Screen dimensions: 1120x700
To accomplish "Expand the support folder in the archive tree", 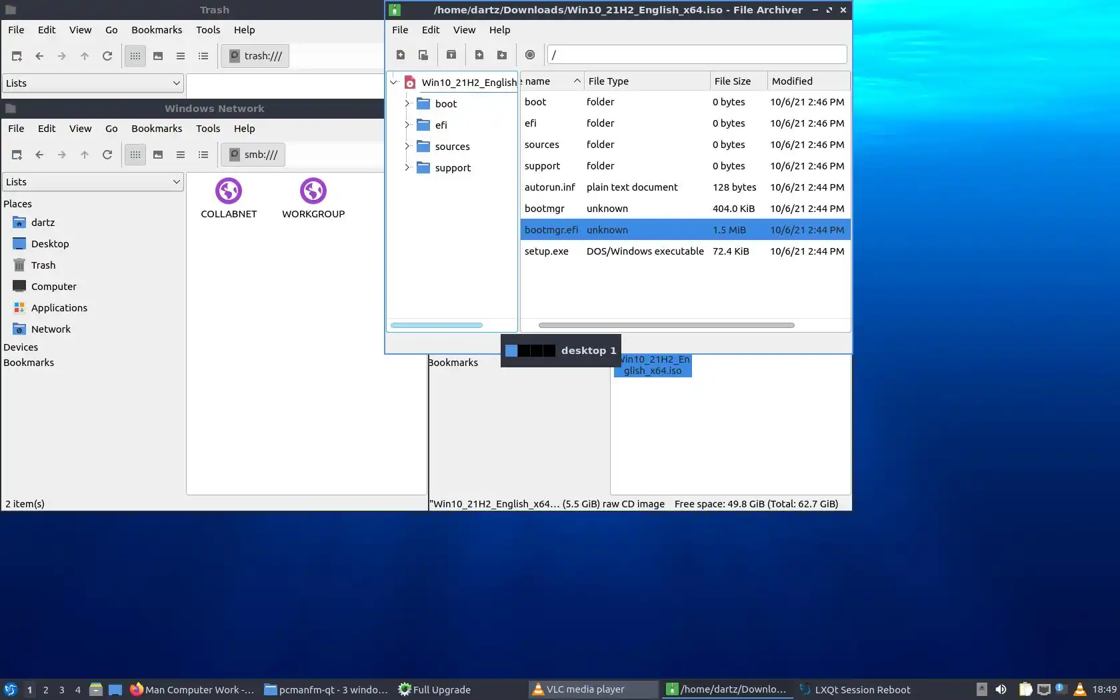I will pyautogui.click(x=407, y=168).
